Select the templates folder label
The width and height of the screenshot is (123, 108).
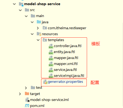(x=56, y=40)
